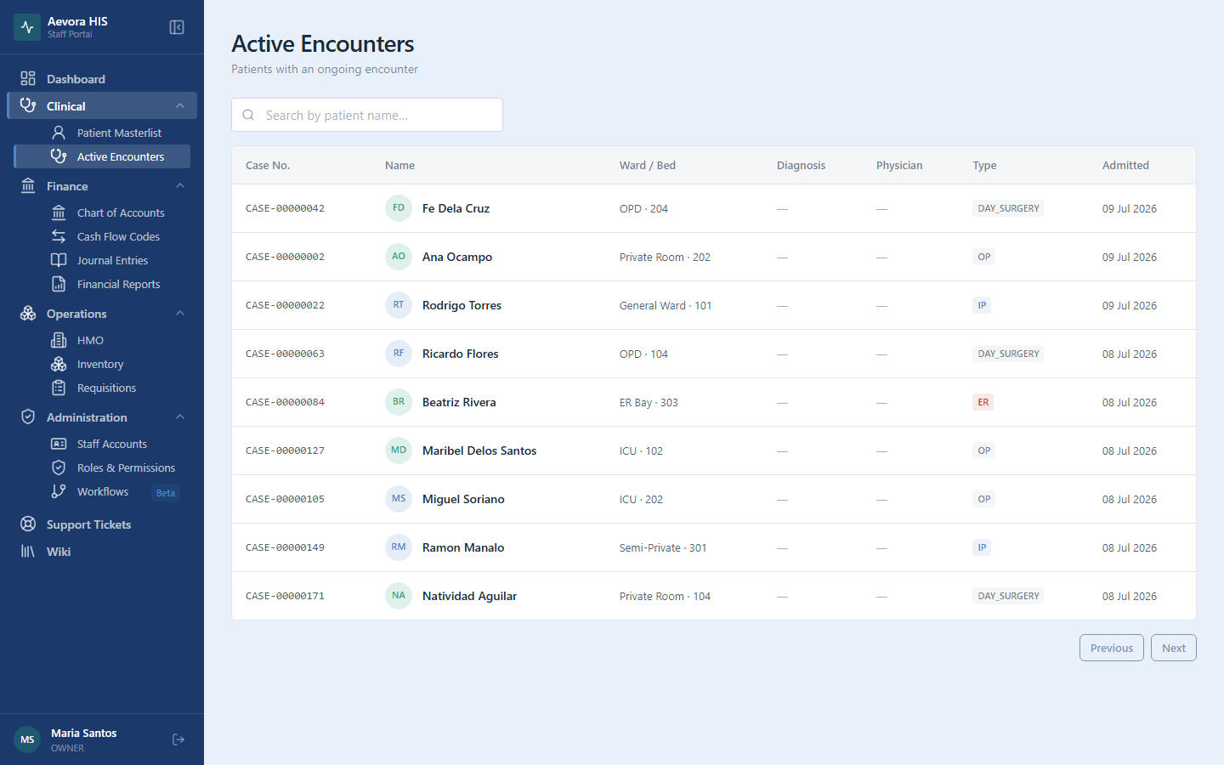1224x765 pixels.
Task: Click the Requisitions clipboard icon
Action: (x=59, y=388)
